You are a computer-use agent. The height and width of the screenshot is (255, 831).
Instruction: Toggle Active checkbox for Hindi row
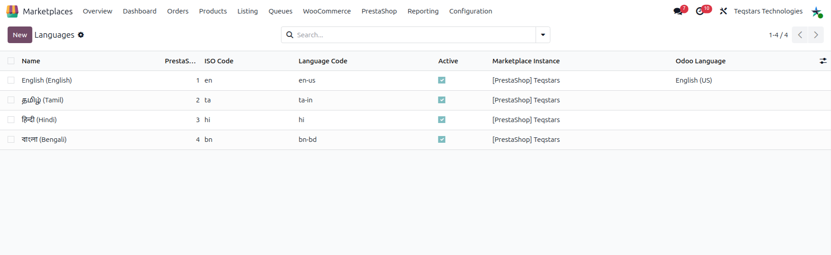[x=442, y=120]
